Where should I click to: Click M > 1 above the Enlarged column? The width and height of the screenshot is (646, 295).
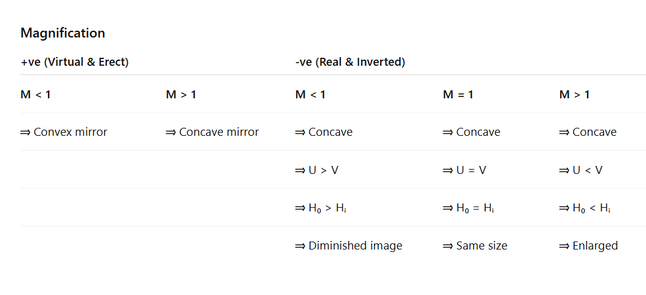tap(574, 95)
